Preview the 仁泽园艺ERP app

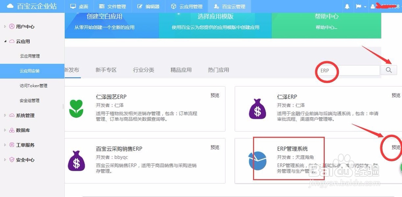215,95
